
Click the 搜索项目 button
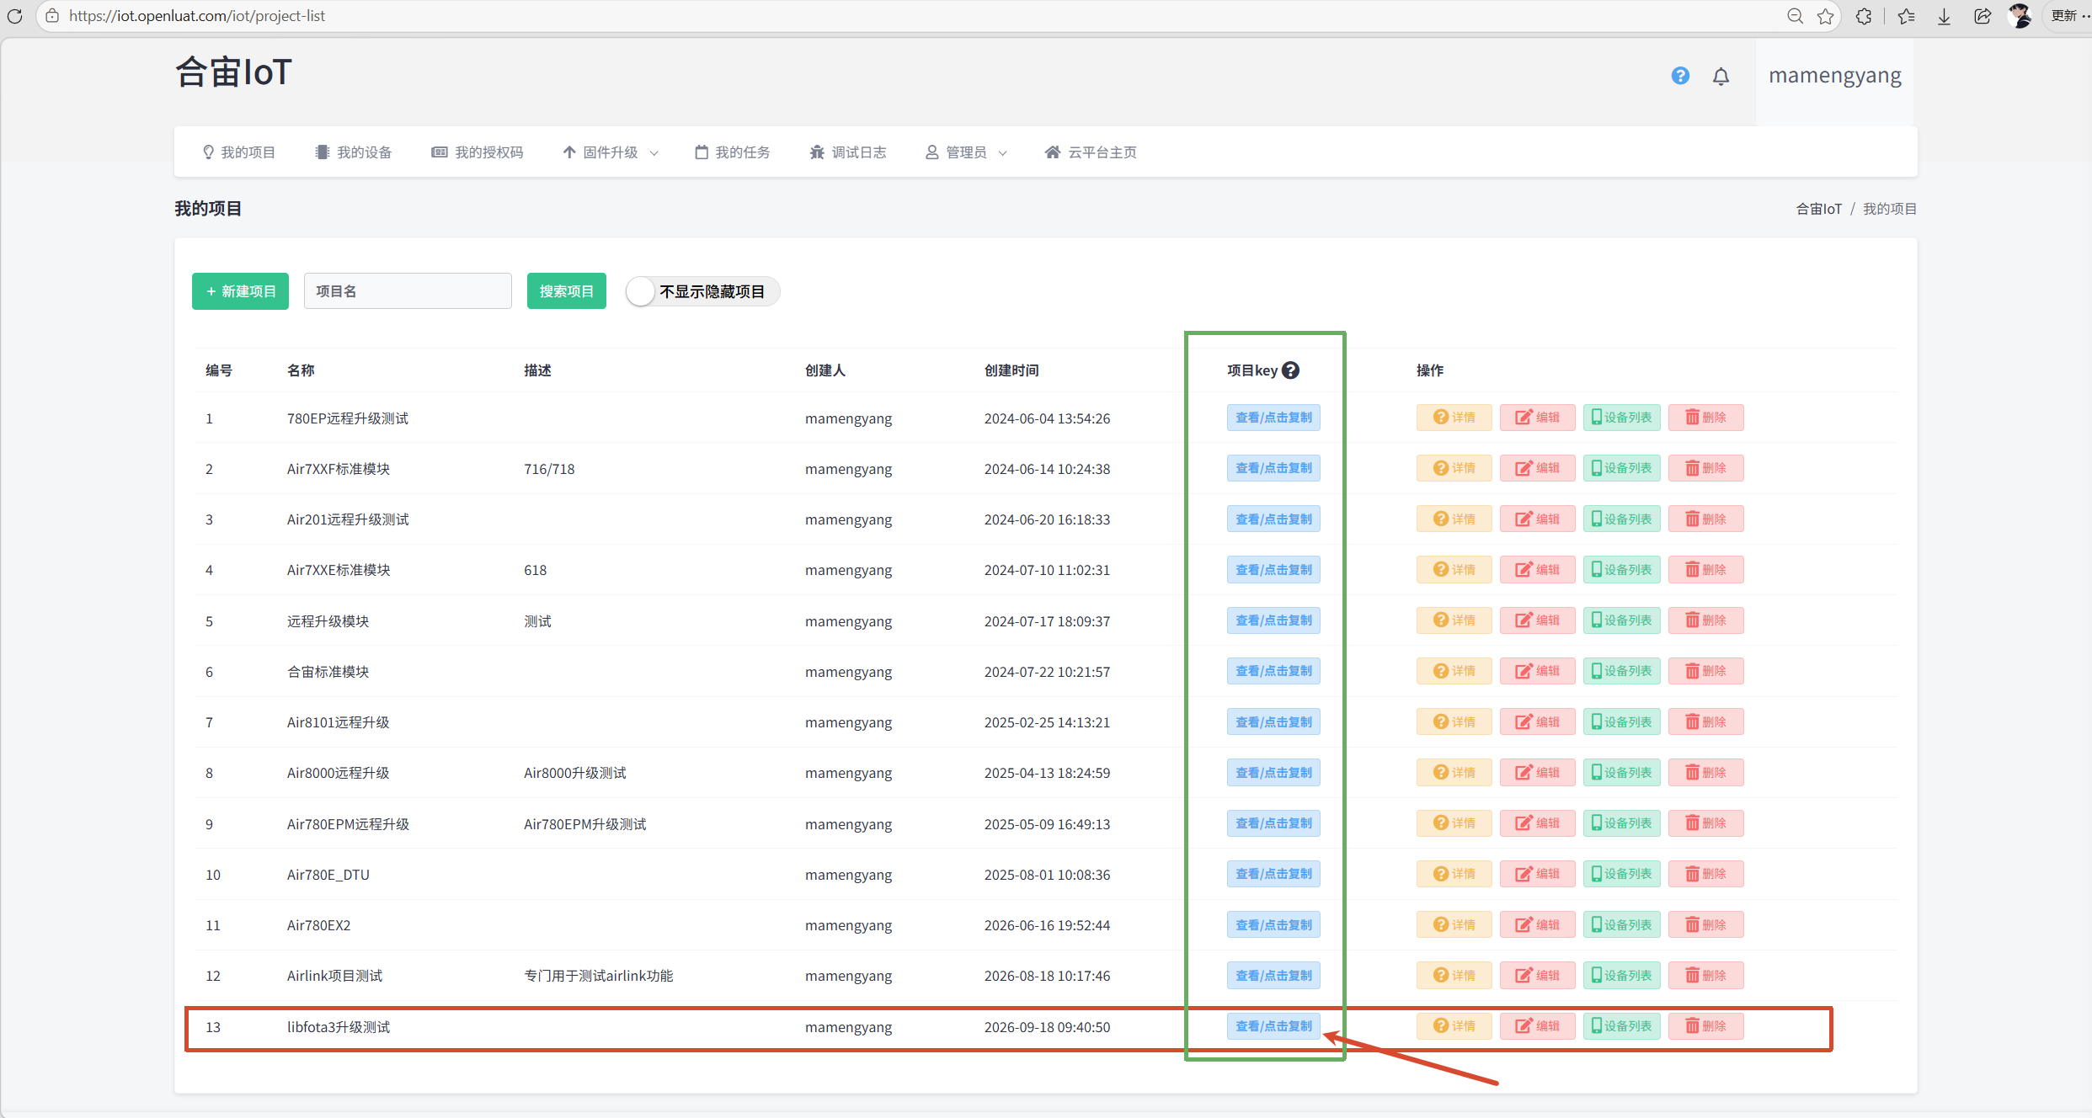pyautogui.click(x=567, y=291)
